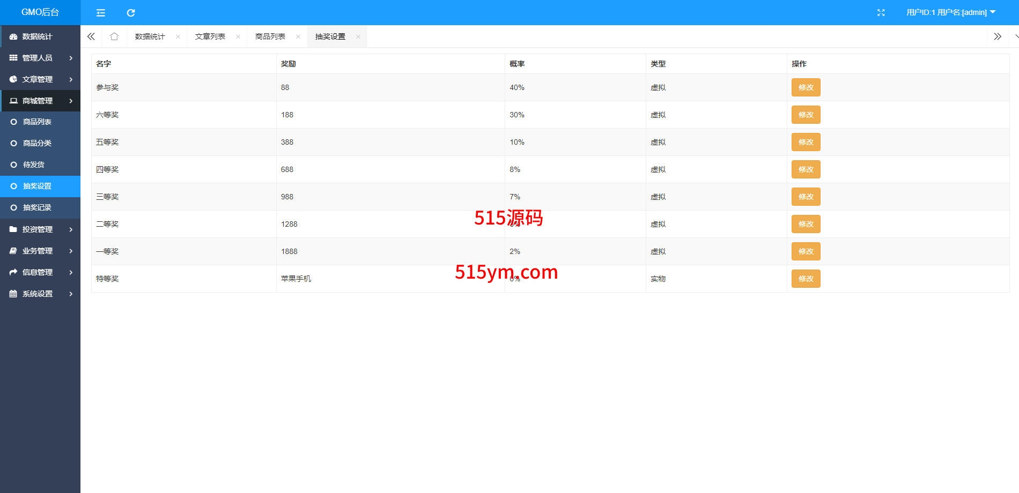This screenshot has width=1019, height=493.
Task: Click the fullscreen icon in header
Action: click(881, 13)
